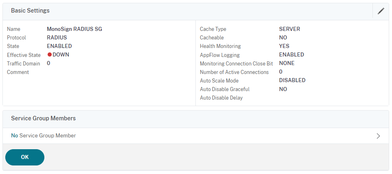
Task: Click the Comment field label
Action: coord(18,72)
